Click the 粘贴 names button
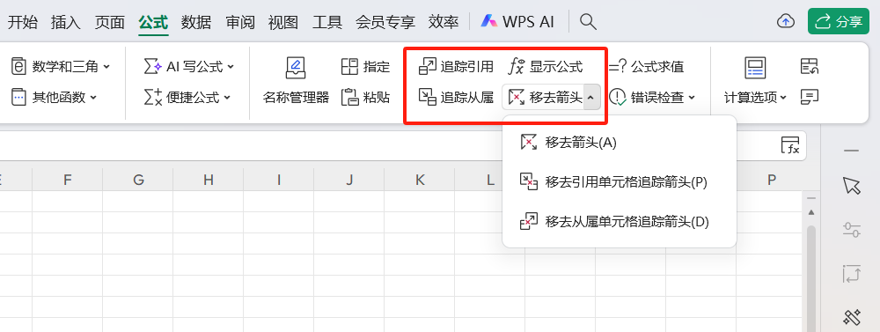Screen dimensions: 880x332 [365, 97]
